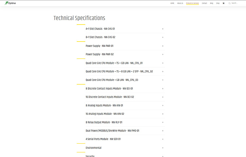This screenshot has width=246, height=157.
Task: Expand Environmental section plus icon
Action: click(x=163, y=148)
